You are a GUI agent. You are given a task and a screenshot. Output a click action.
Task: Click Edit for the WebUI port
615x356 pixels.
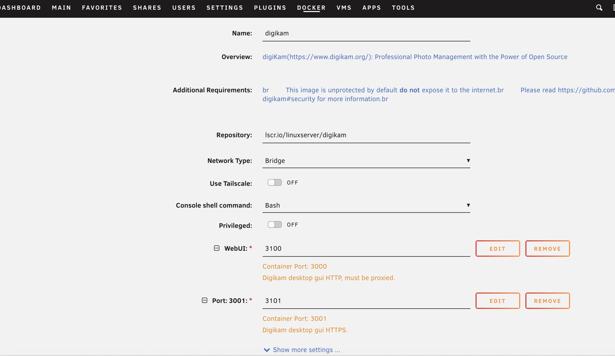pos(498,248)
